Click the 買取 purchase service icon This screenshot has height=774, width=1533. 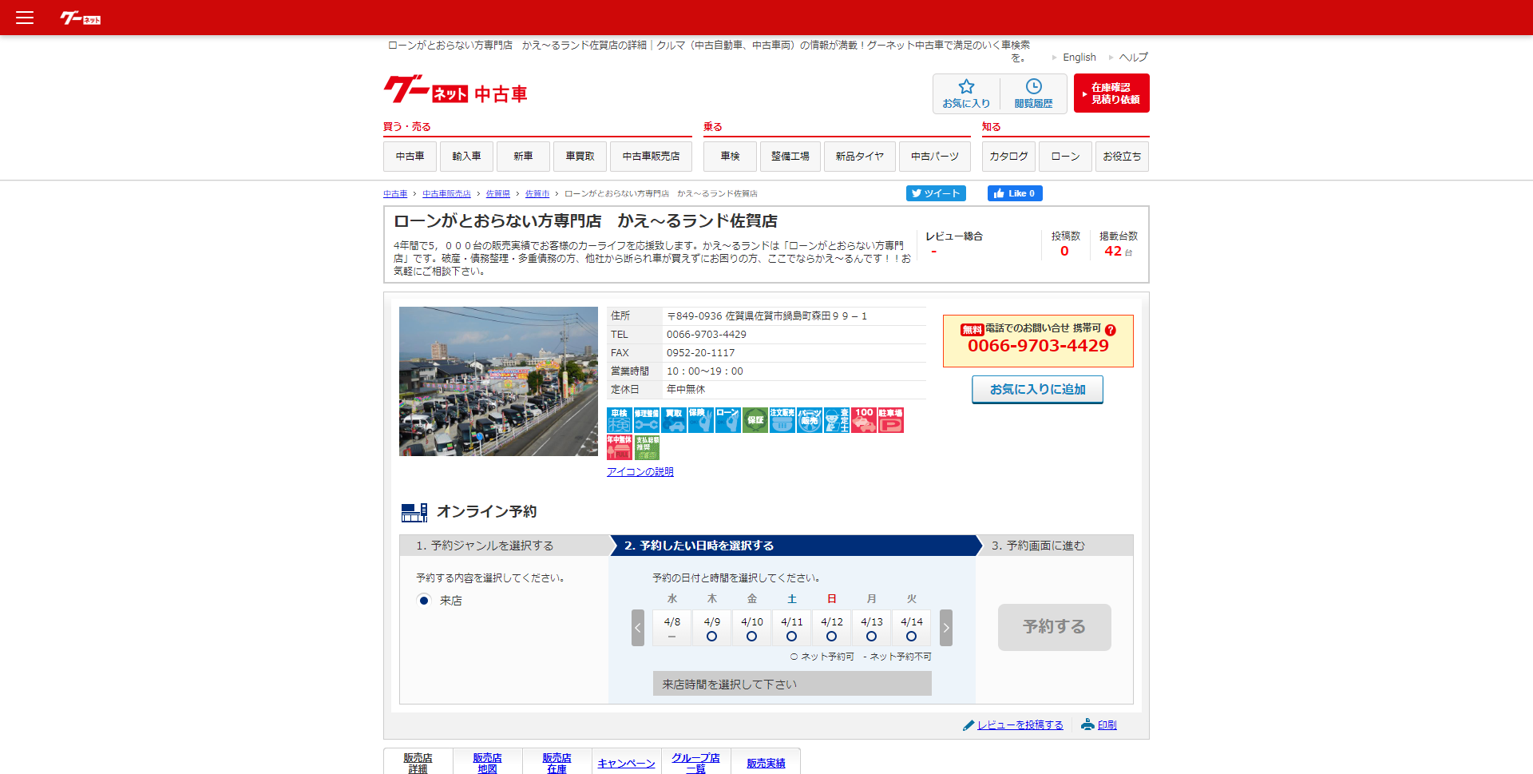pos(674,420)
